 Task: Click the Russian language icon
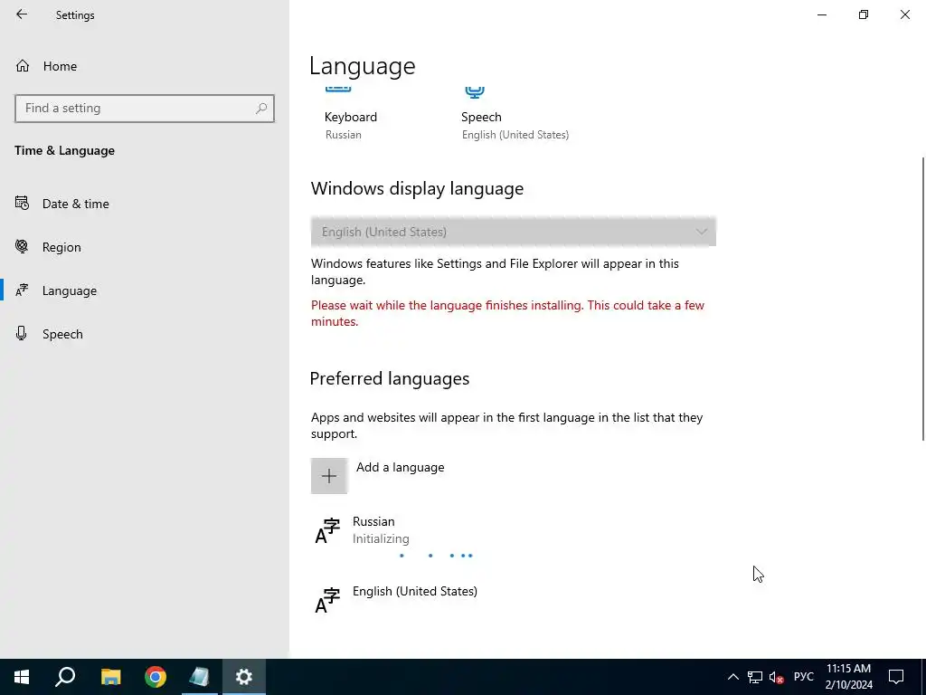pyautogui.click(x=327, y=530)
